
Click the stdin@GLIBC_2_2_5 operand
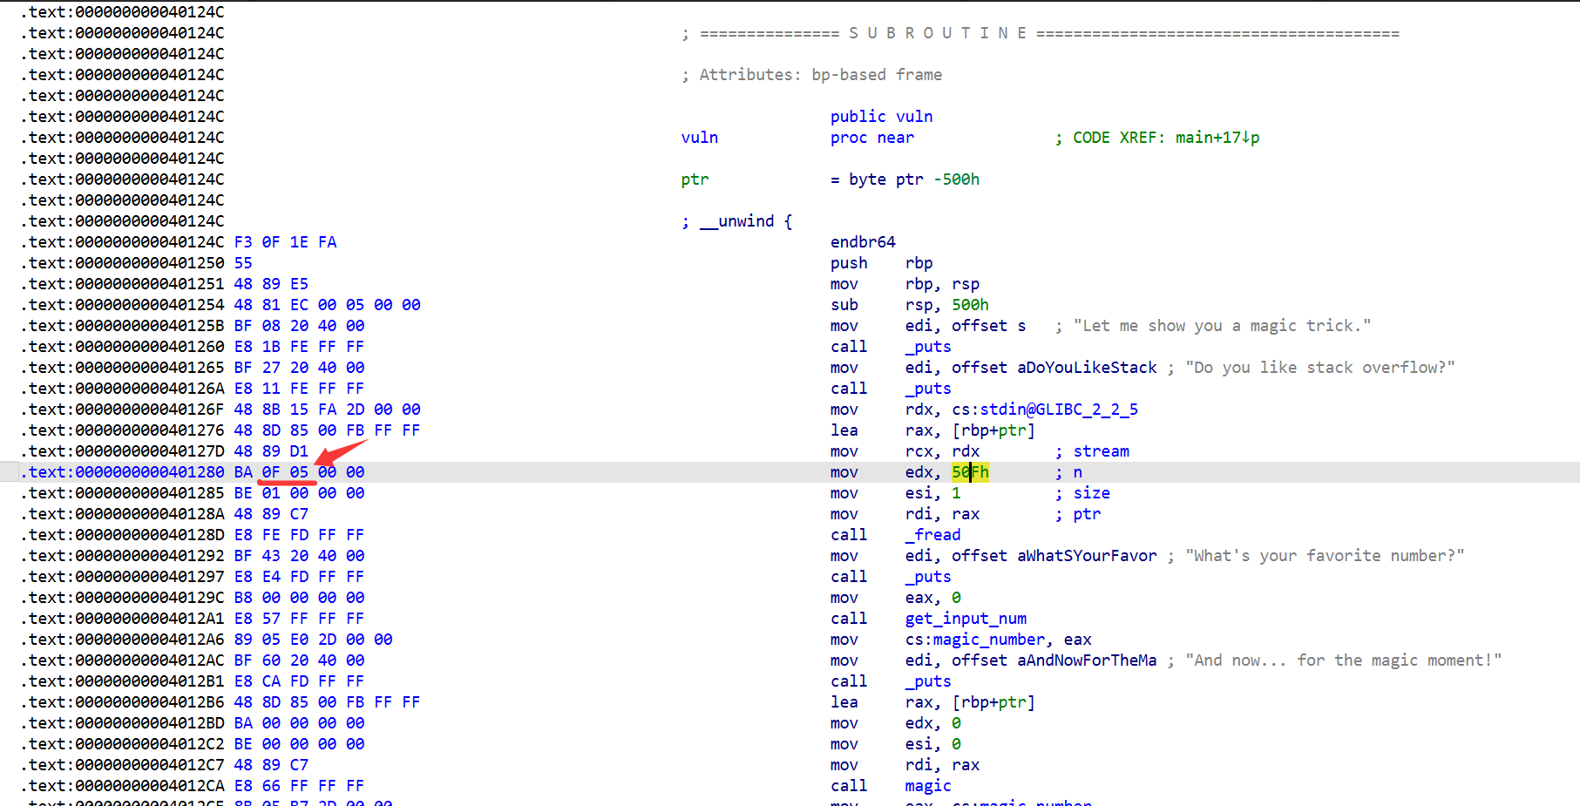1059,410
